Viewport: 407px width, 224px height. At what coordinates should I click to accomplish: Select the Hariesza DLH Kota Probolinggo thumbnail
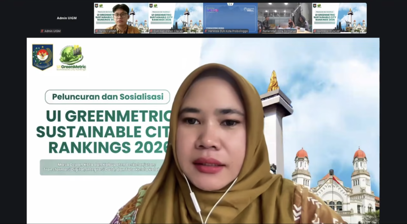click(x=230, y=18)
